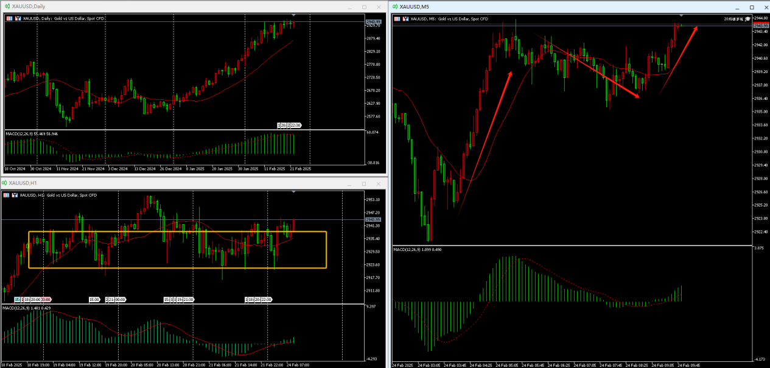Click the current price label 2943.99 on H1 chart

click(x=373, y=219)
